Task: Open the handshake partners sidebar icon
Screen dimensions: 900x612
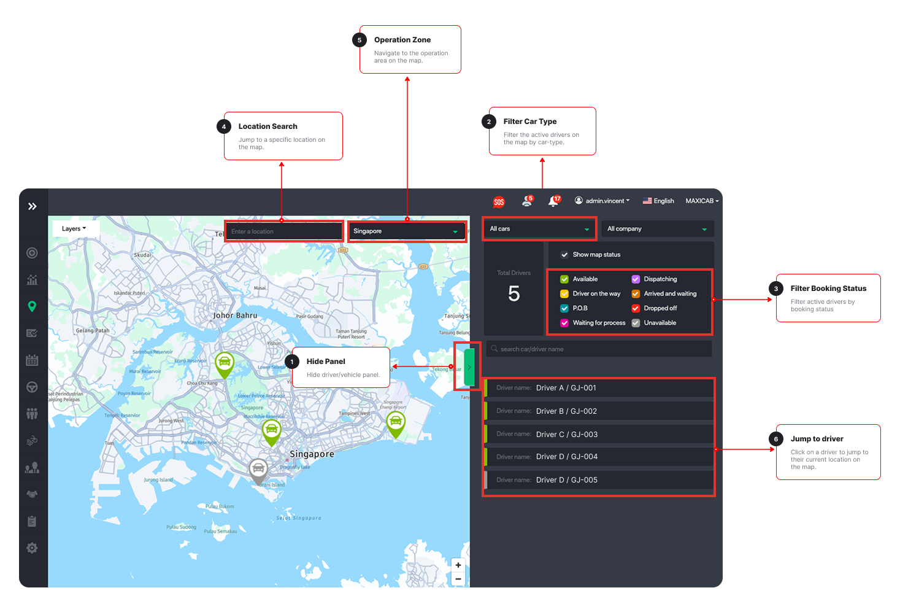Action: [33, 494]
